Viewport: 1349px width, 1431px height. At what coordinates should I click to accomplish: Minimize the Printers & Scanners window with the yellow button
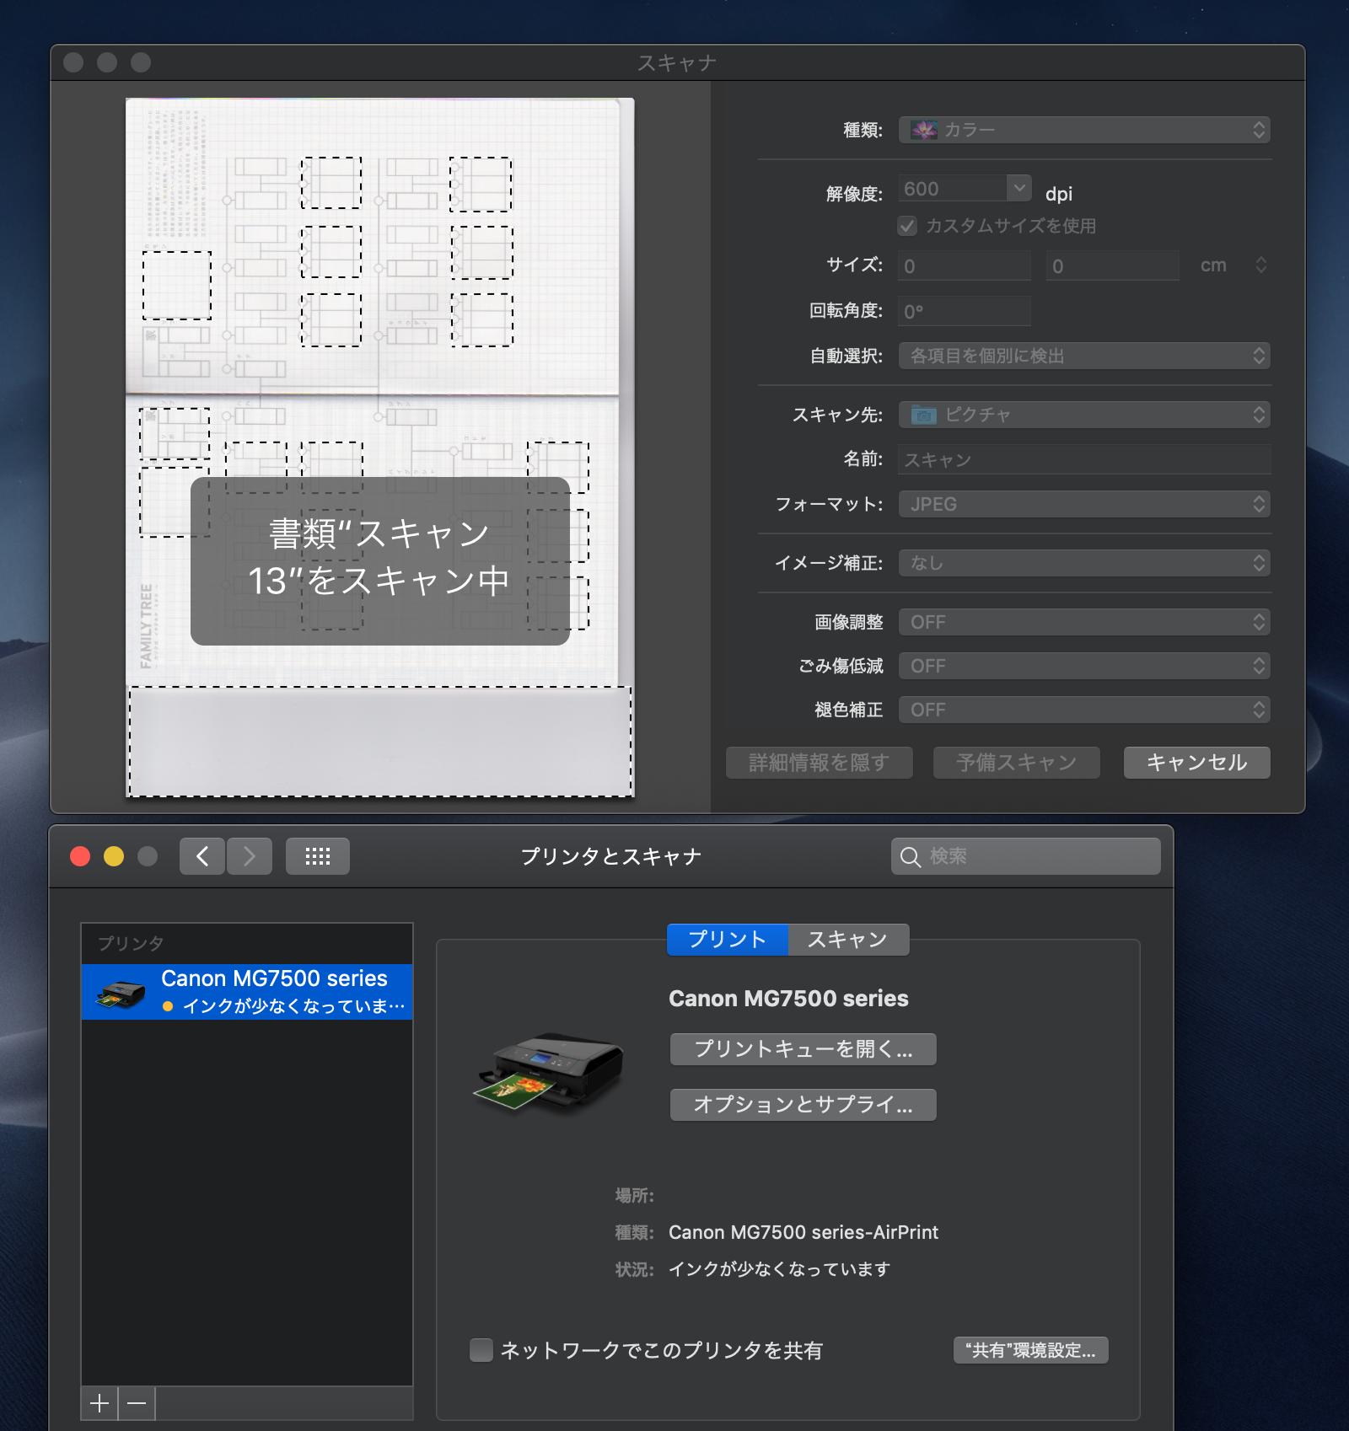click(114, 856)
